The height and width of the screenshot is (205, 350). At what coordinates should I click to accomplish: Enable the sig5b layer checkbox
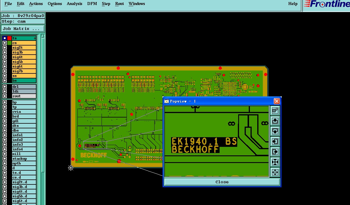[x=5, y=62]
